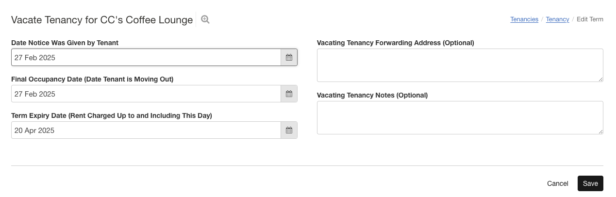Image resolution: width=616 pixels, height=197 pixels.
Task: Click the Date Notice Was Given by Tenant label
Action: 65,43
